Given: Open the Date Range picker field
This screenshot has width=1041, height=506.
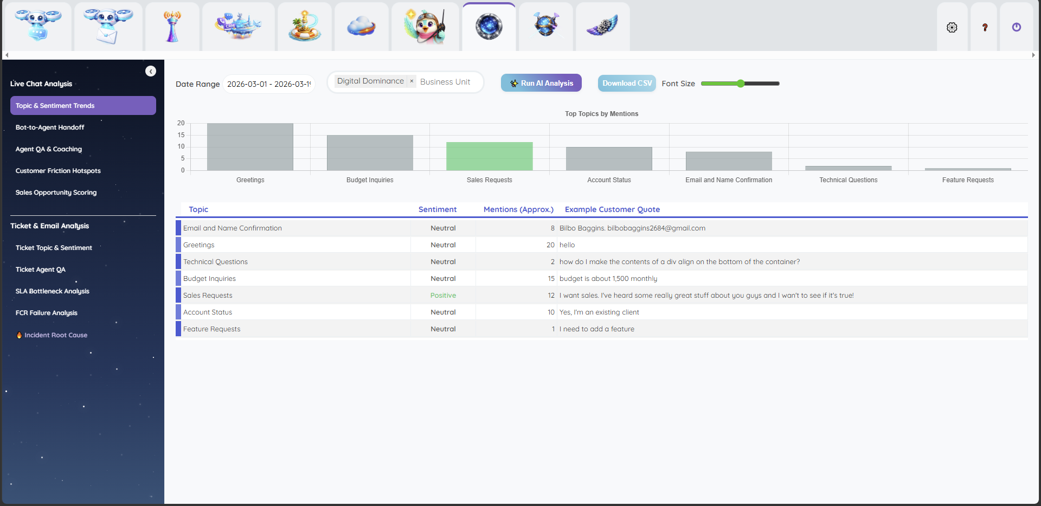Looking at the screenshot, I should (x=269, y=84).
